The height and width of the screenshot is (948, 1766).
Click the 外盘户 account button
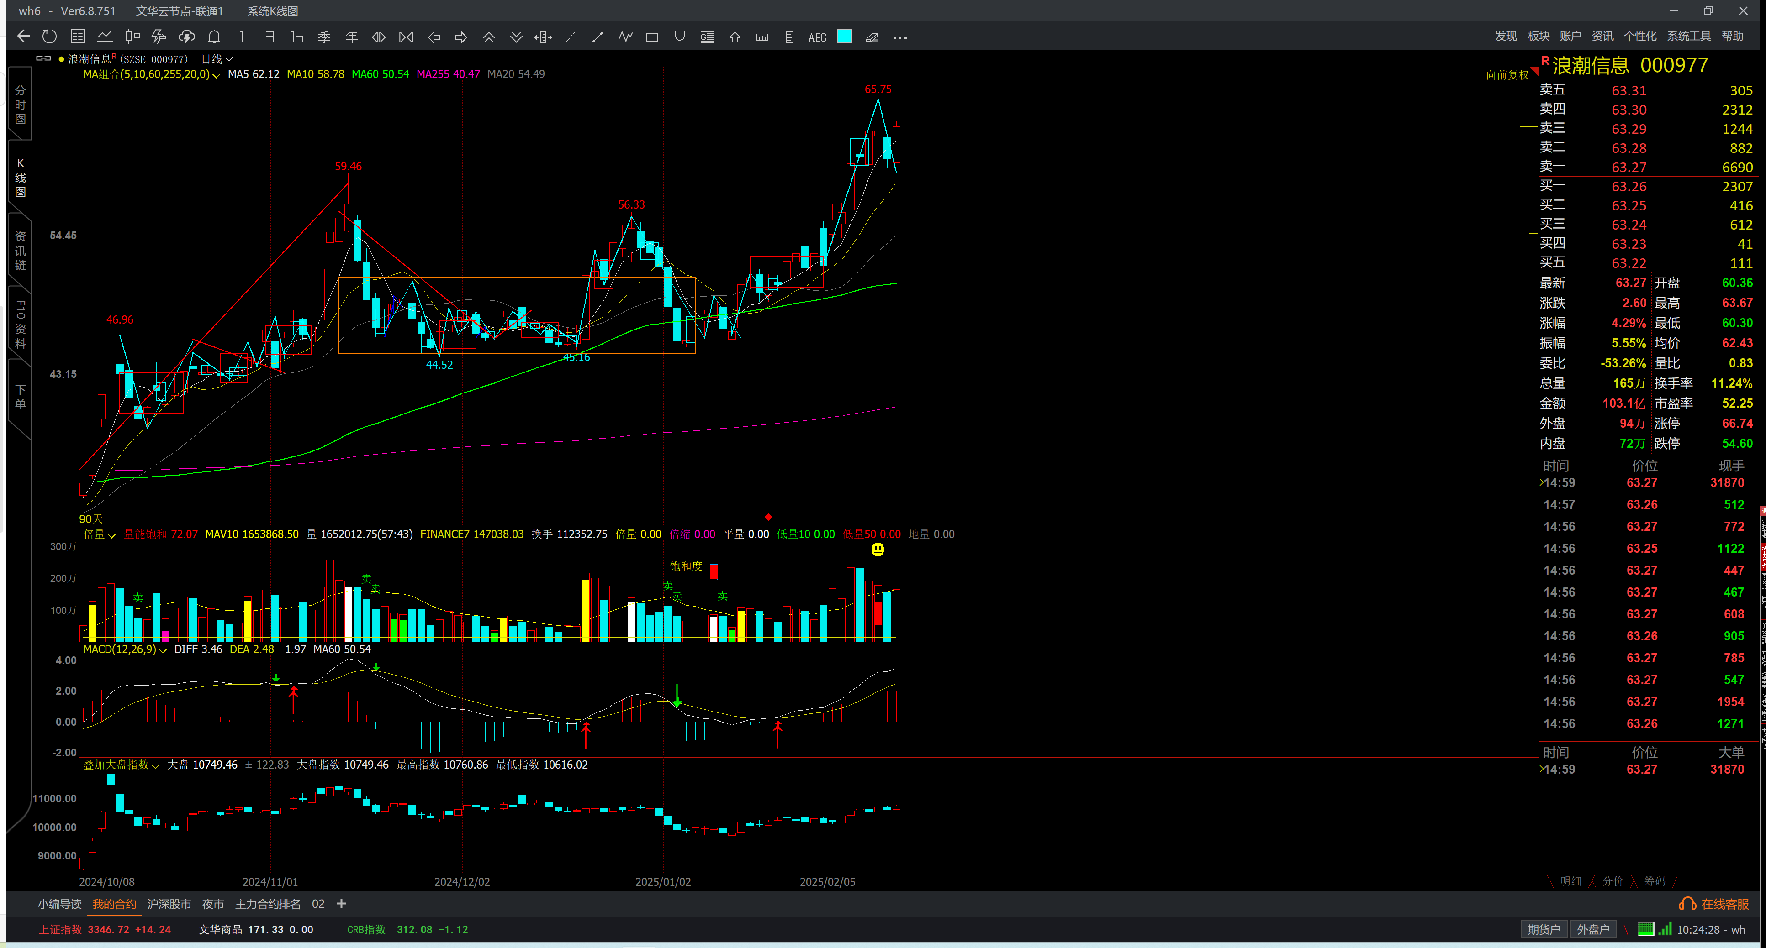[x=1592, y=929]
